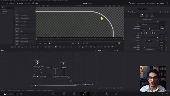Open Nodes panel options three dots
170x96 pixels.
95,50
